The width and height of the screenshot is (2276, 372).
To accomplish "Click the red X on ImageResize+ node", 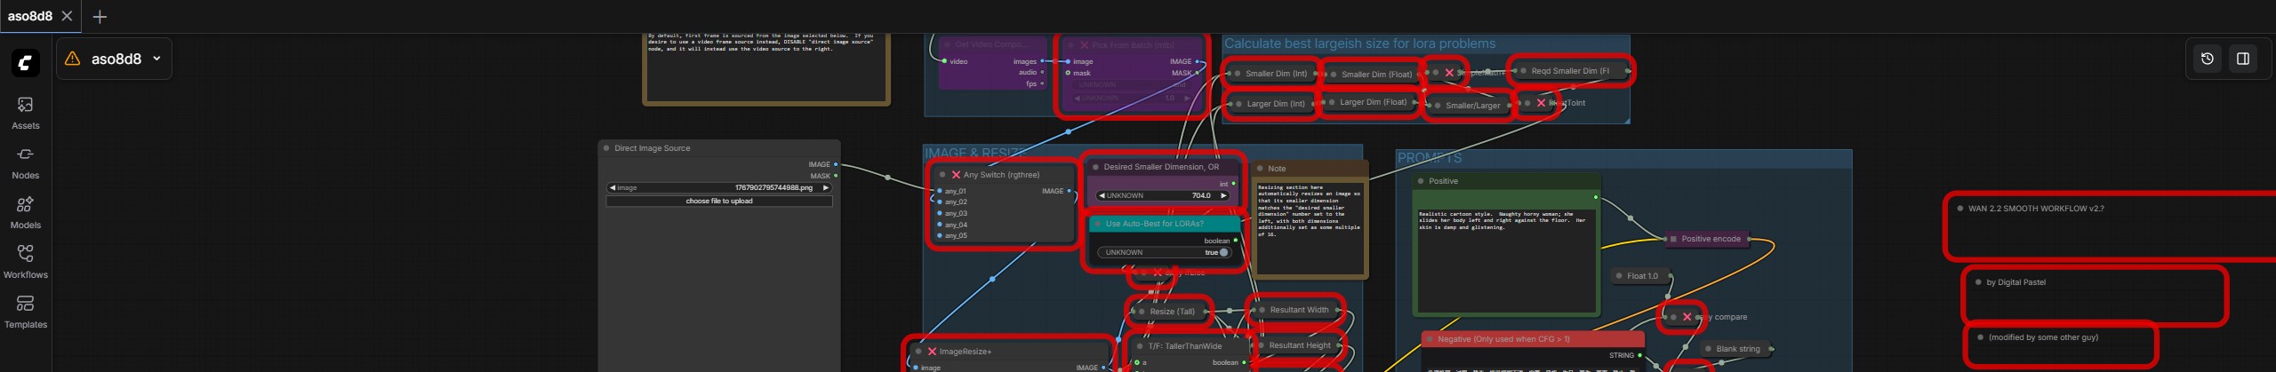I will [x=932, y=352].
